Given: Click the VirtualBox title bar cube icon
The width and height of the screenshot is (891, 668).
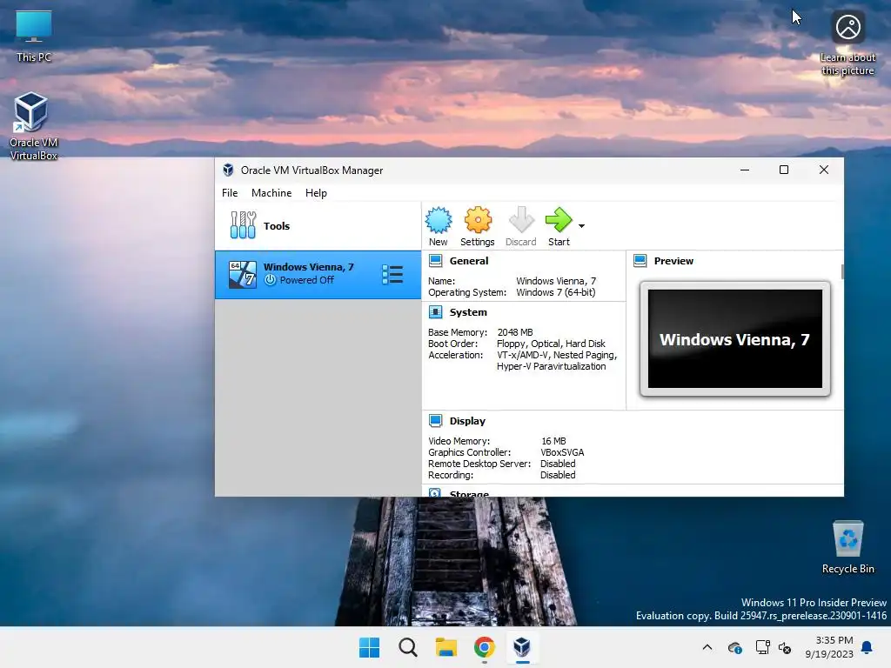Looking at the screenshot, I should tap(228, 170).
